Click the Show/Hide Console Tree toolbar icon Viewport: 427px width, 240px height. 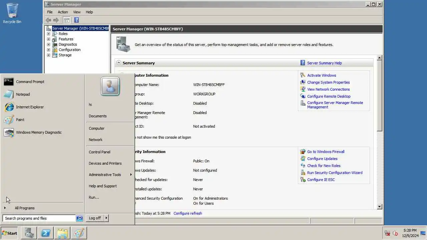[67, 20]
